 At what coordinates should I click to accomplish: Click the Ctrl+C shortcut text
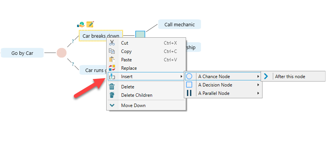tap(170, 51)
